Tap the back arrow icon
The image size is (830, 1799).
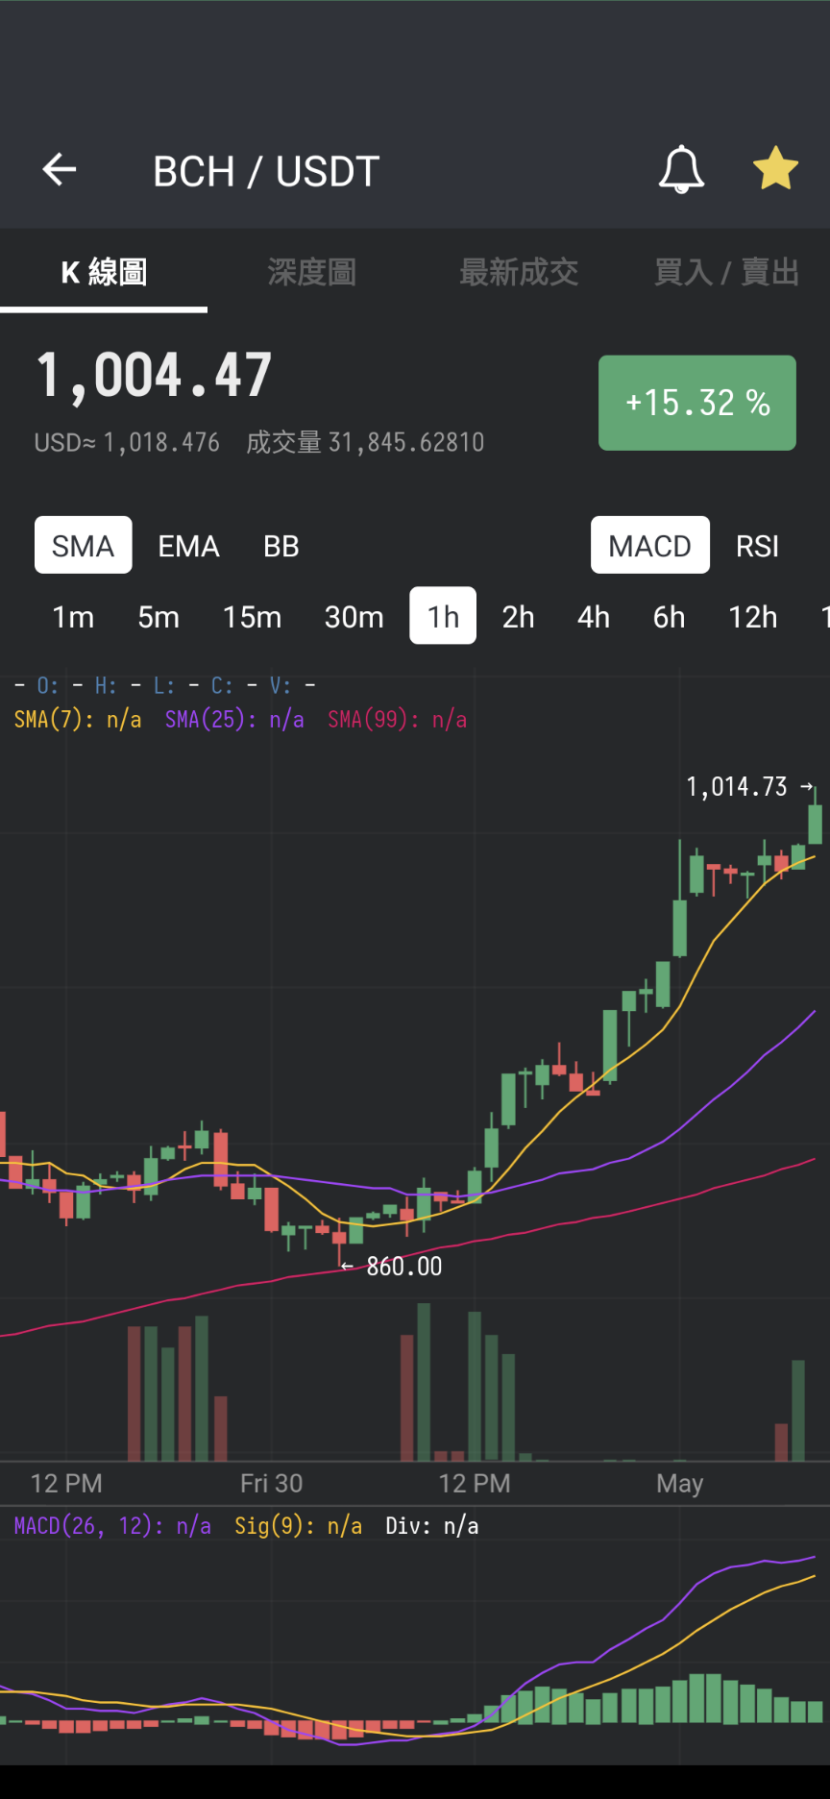[60, 170]
